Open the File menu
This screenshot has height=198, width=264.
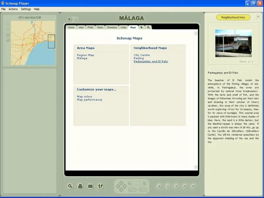[x=3, y=9]
